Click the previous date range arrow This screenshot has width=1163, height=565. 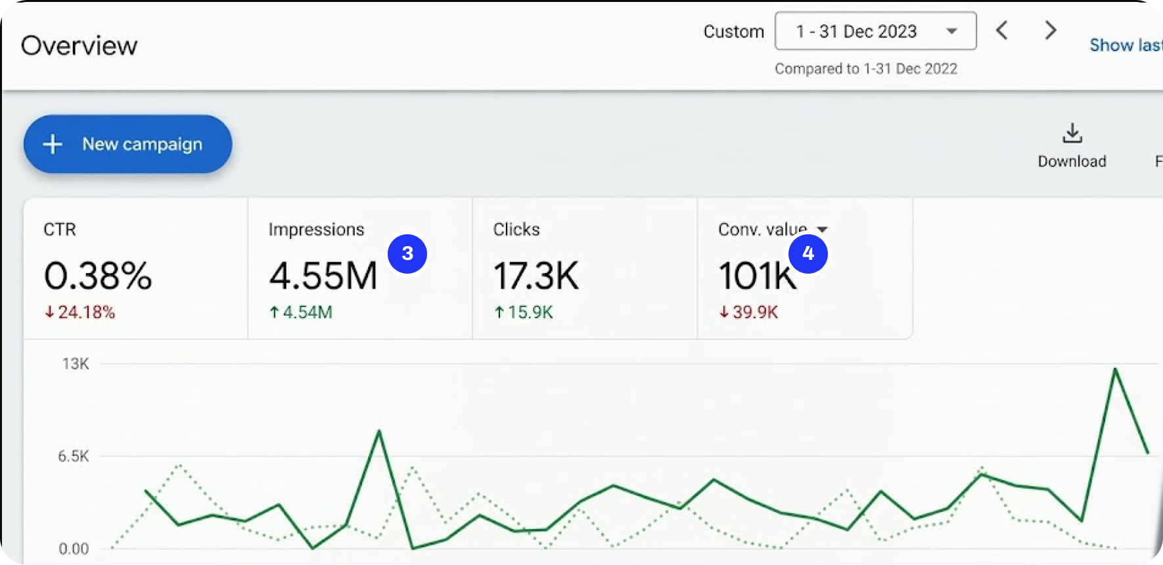click(x=1002, y=30)
